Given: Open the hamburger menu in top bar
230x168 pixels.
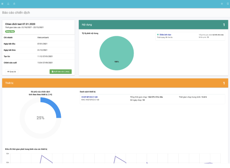Looking at the screenshot, I should [x=2, y=3].
